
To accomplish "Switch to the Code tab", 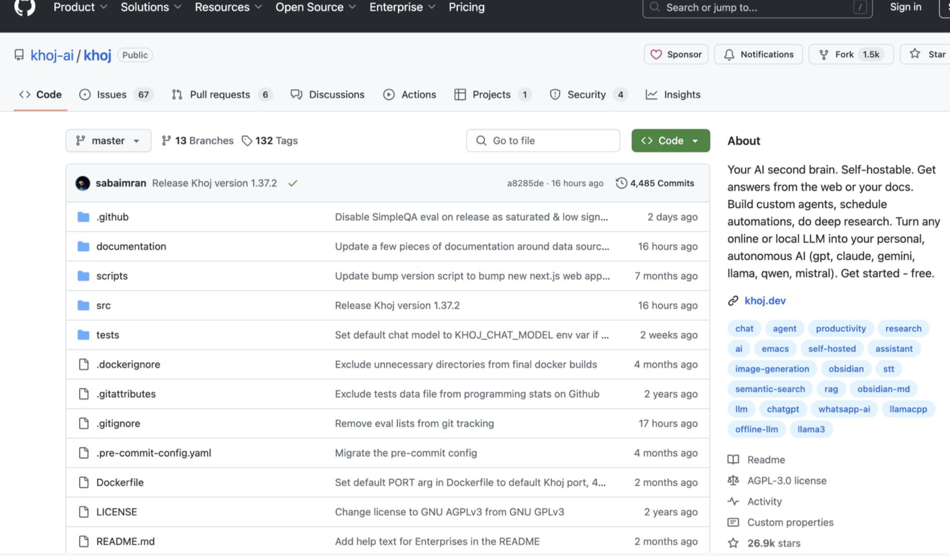I will pos(40,95).
